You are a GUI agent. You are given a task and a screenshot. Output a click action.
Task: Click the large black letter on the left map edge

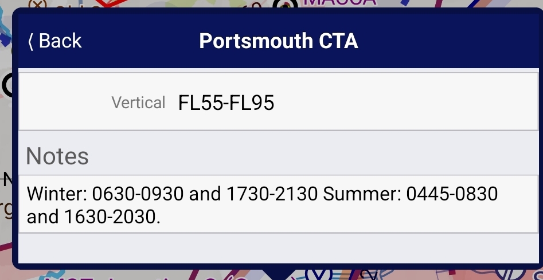point(7,85)
